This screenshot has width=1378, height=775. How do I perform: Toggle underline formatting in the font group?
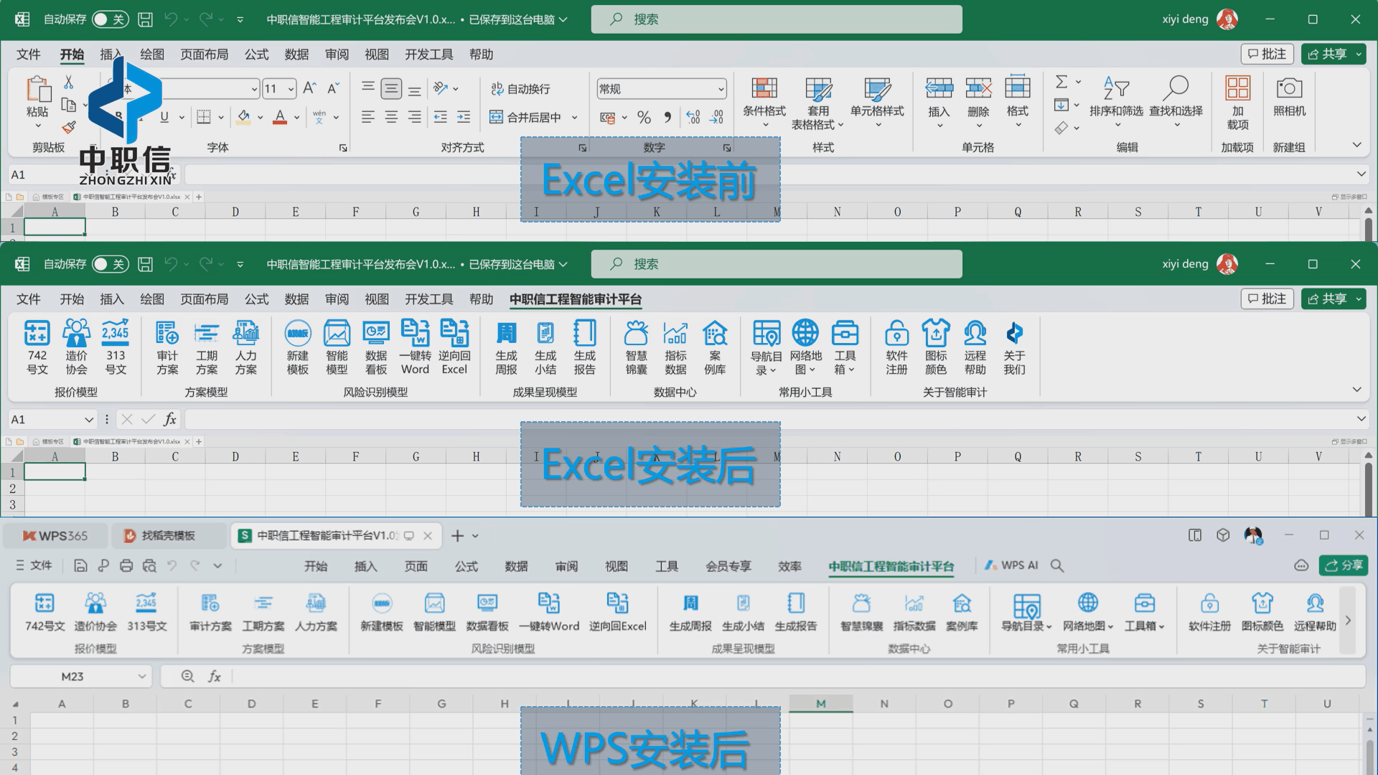164,117
